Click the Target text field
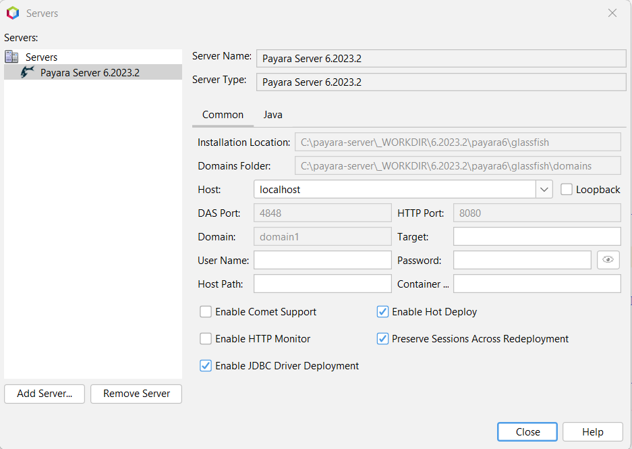632x449 pixels. [537, 236]
